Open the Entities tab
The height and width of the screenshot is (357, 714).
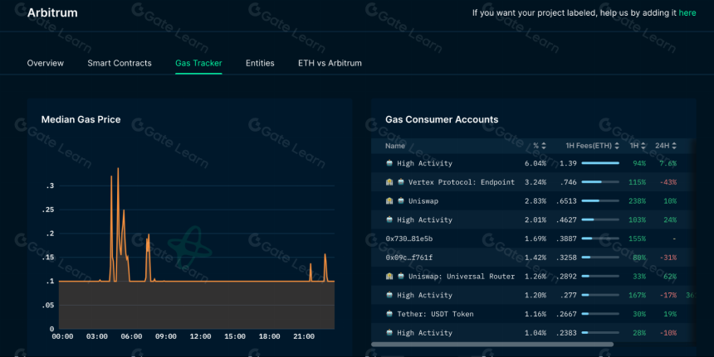click(x=260, y=63)
